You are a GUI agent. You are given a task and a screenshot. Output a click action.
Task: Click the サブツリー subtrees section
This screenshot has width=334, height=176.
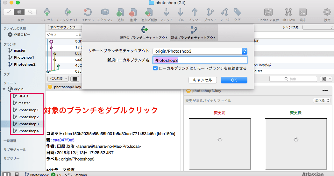coord(11,159)
